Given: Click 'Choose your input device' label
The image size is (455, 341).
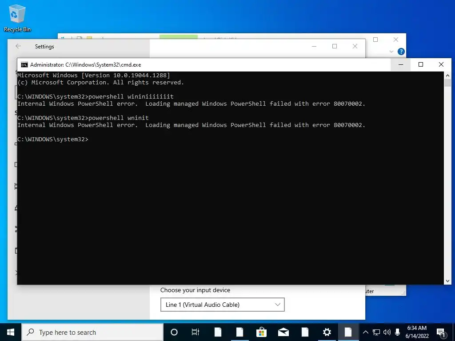Looking at the screenshot, I should point(196,290).
